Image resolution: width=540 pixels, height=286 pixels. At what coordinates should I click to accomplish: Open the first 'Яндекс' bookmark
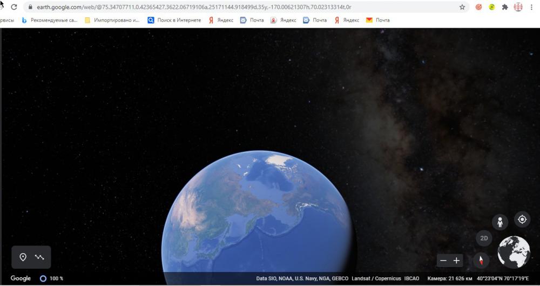tap(221, 21)
